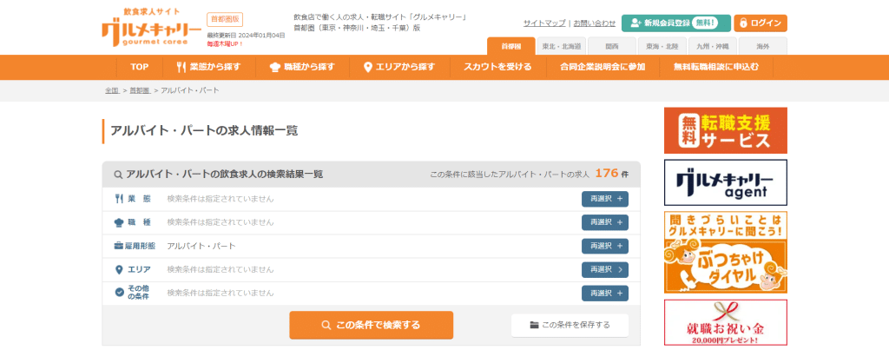Open スカウトを受ける in the navigation bar
This screenshot has width=889, height=350.
coord(497,67)
